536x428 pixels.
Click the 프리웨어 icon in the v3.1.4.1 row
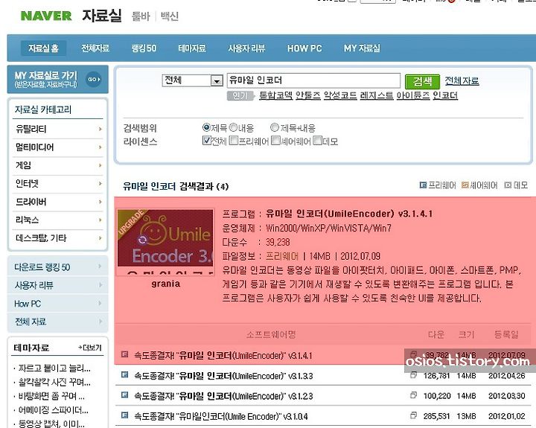125,354
